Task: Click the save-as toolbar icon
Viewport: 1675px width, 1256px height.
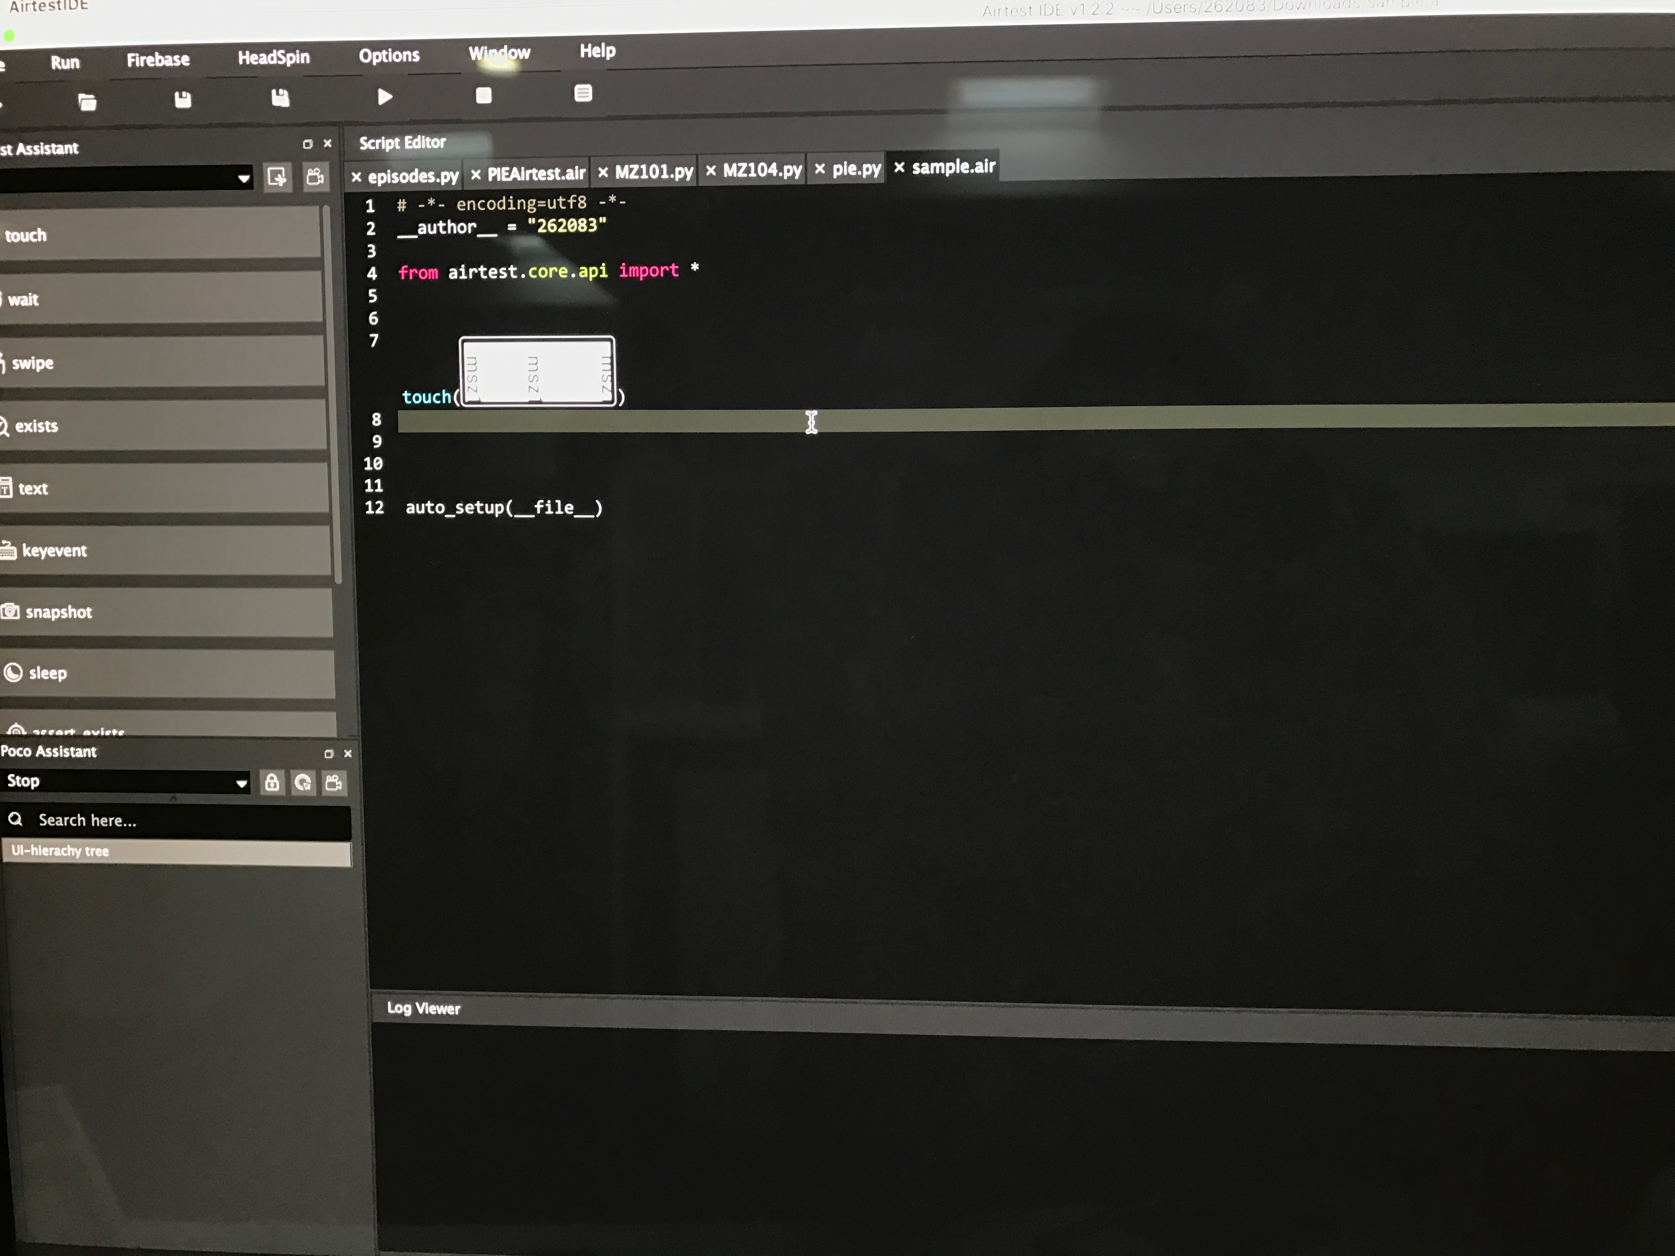Action: coord(280,98)
